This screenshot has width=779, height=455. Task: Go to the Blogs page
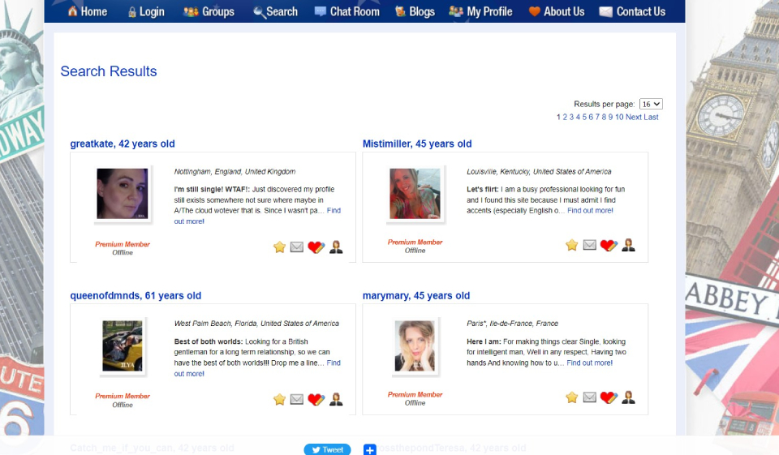(x=415, y=11)
